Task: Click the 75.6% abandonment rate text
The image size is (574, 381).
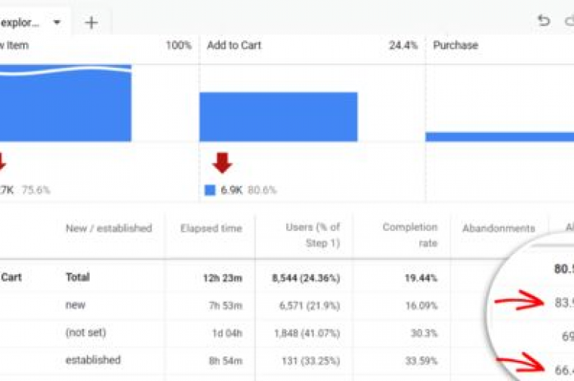Action: pos(36,190)
